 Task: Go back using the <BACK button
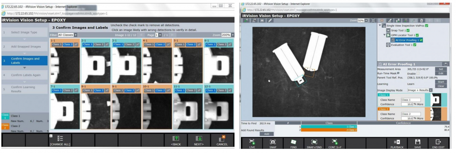176,140
